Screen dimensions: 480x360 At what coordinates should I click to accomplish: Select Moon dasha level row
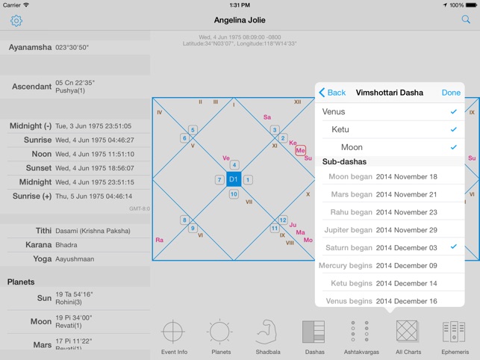click(390, 147)
